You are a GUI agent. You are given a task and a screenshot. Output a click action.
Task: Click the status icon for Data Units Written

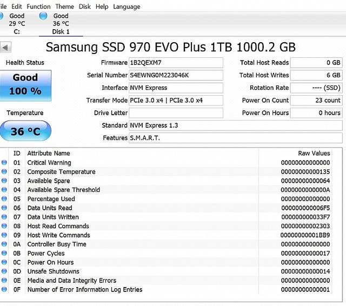4,217
